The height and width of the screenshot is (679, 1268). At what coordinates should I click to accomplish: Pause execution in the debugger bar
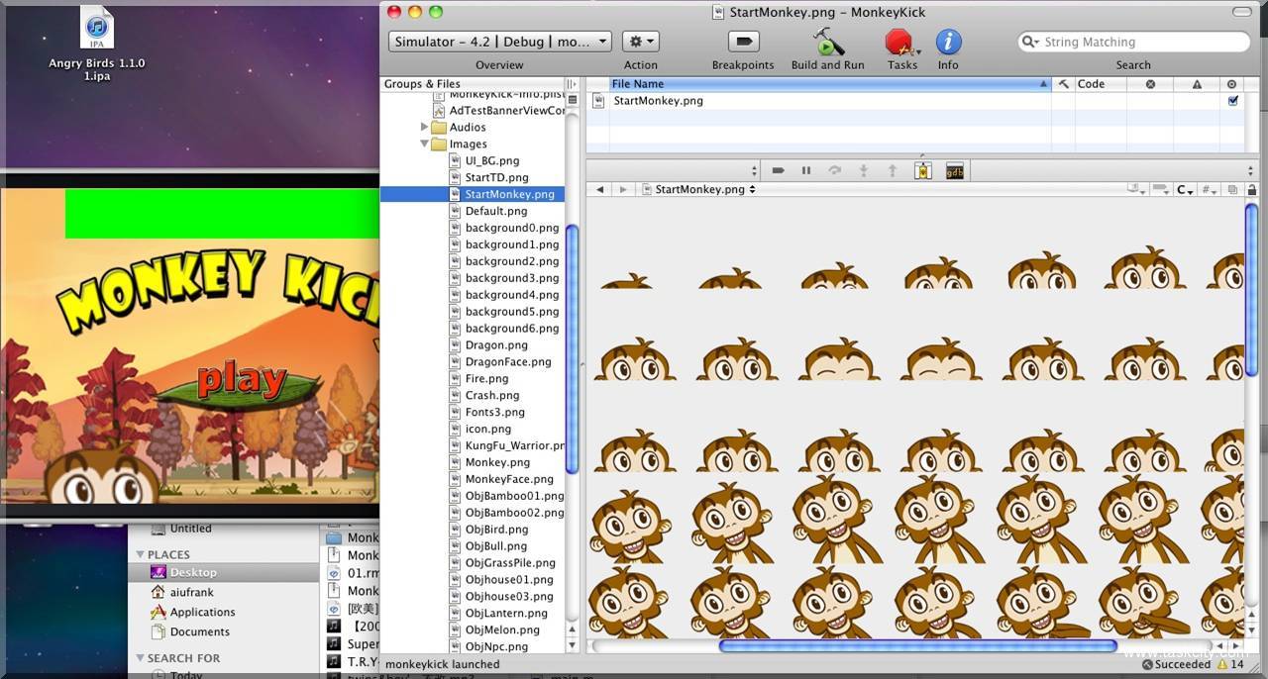(x=806, y=170)
